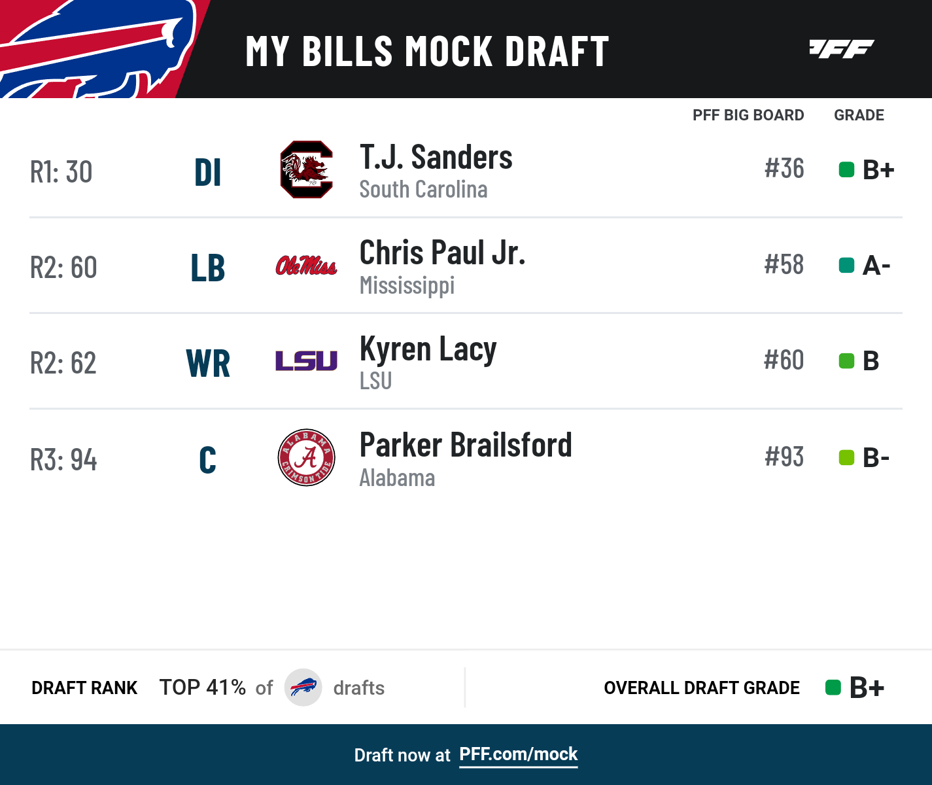
Task: Click the PFF logo in header
Action: pyautogui.click(x=841, y=49)
